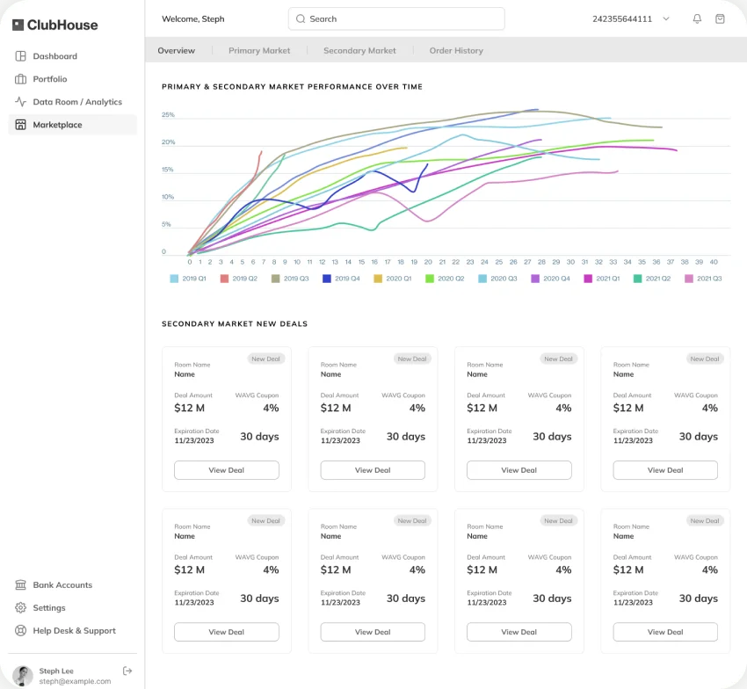The height and width of the screenshot is (689, 747).
Task: Switch to the Order History tab
Action: click(456, 50)
